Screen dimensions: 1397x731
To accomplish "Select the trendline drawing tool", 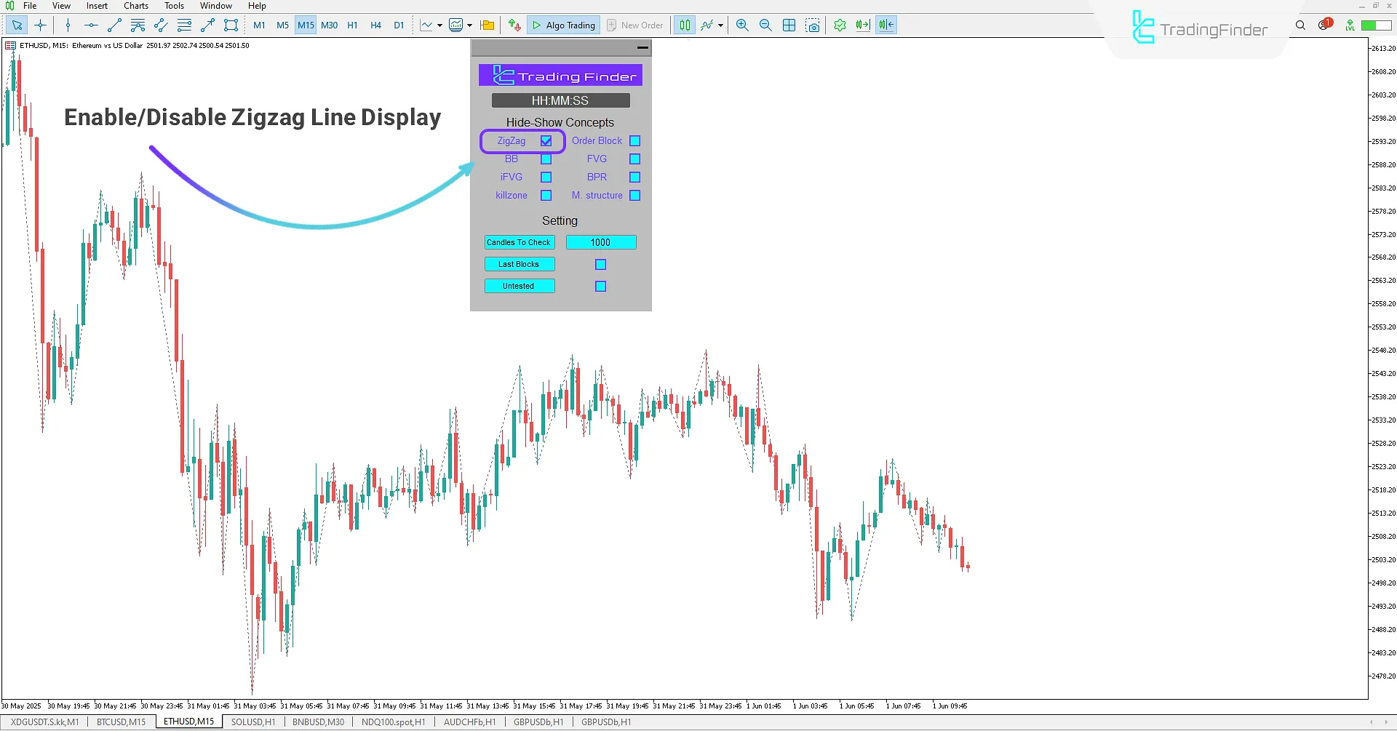I will [114, 25].
